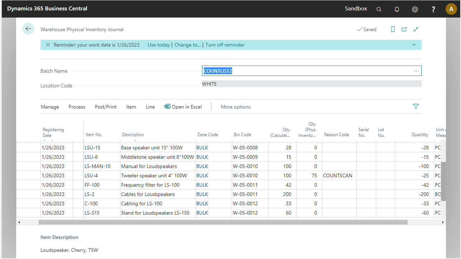This screenshot has height=259, width=461.
Task: Click the Quantity column header
Action: 420,135
